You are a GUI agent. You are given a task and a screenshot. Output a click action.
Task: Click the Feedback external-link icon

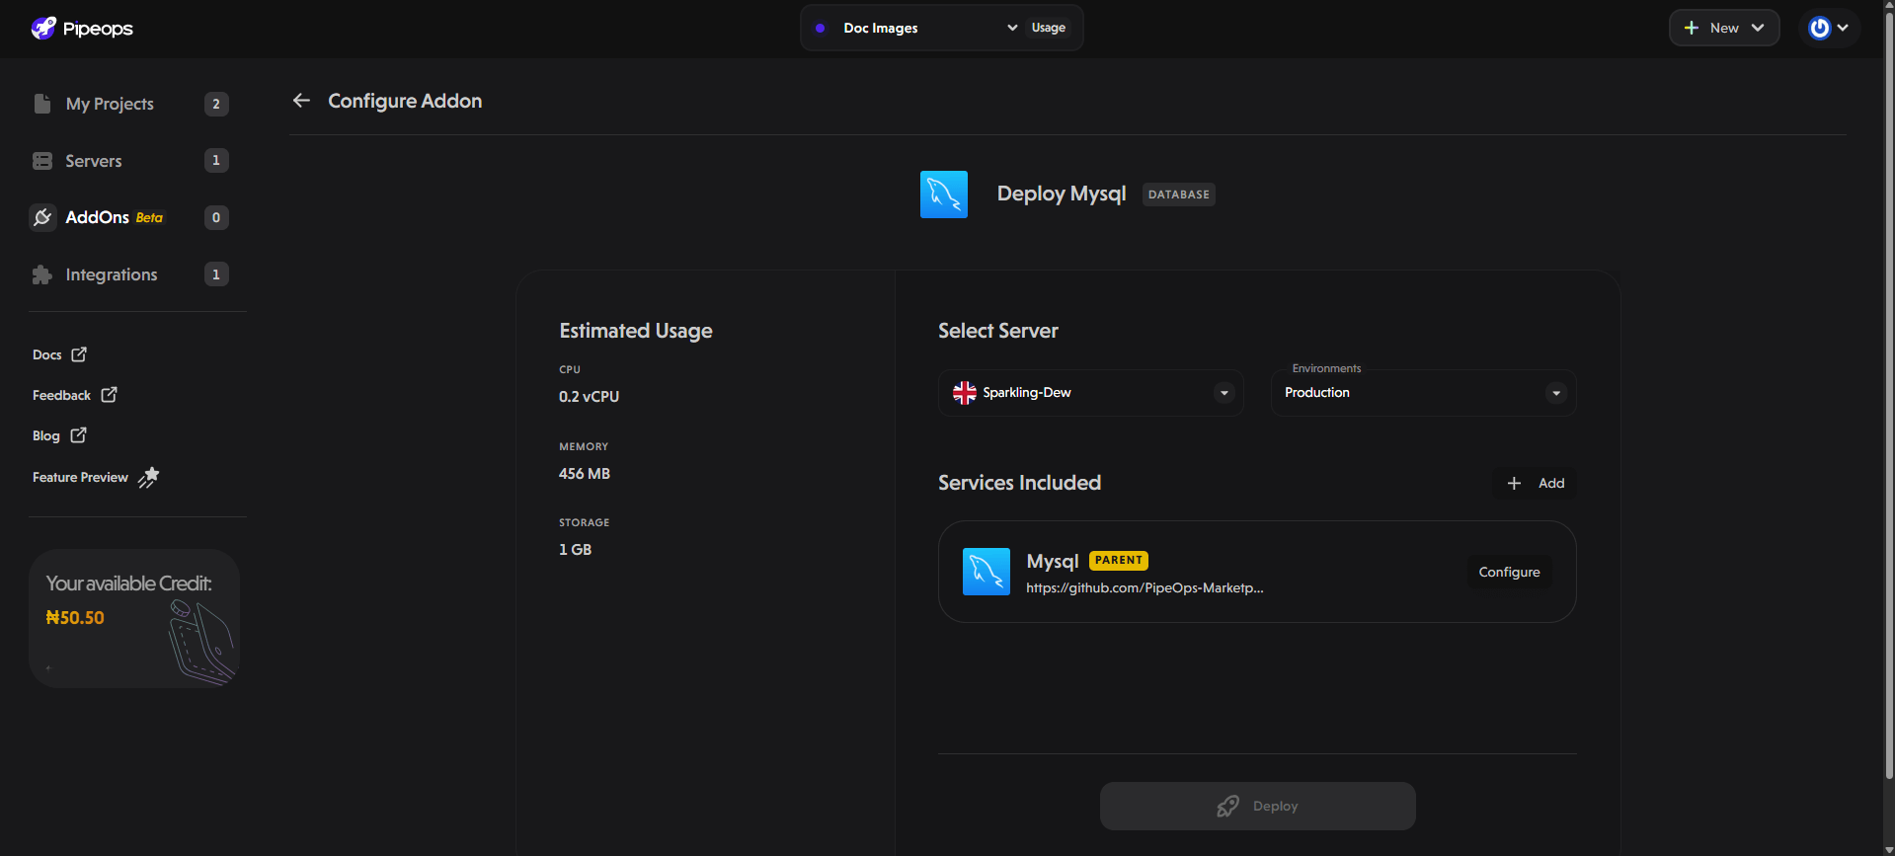(110, 394)
